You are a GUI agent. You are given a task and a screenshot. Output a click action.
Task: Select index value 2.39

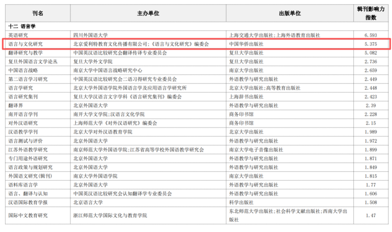point(371,105)
